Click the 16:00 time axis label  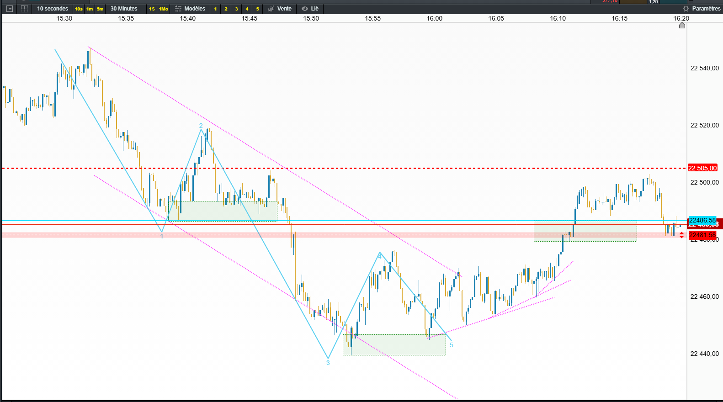(x=434, y=18)
